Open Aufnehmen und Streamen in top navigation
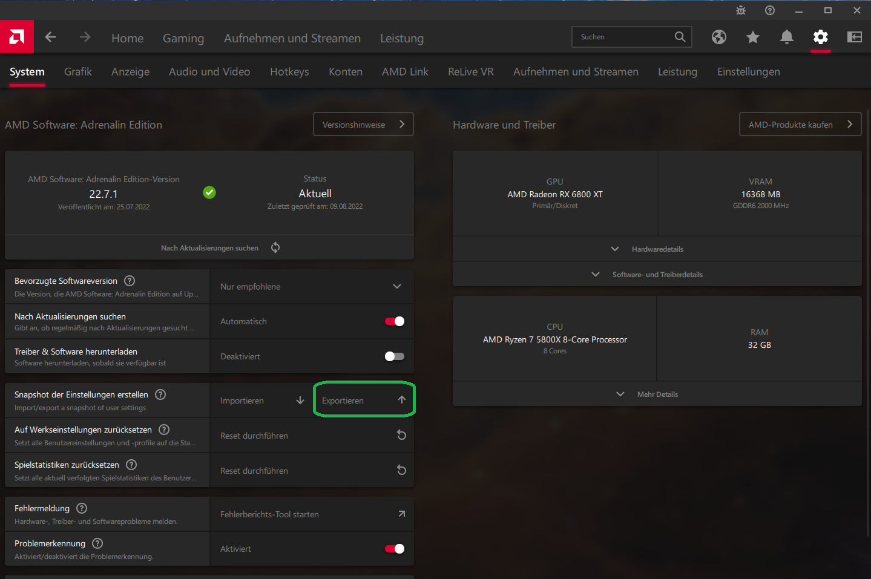This screenshot has width=871, height=579. click(x=292, y=38)
